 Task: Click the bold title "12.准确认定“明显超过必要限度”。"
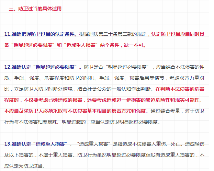click(x=43, y=67)
